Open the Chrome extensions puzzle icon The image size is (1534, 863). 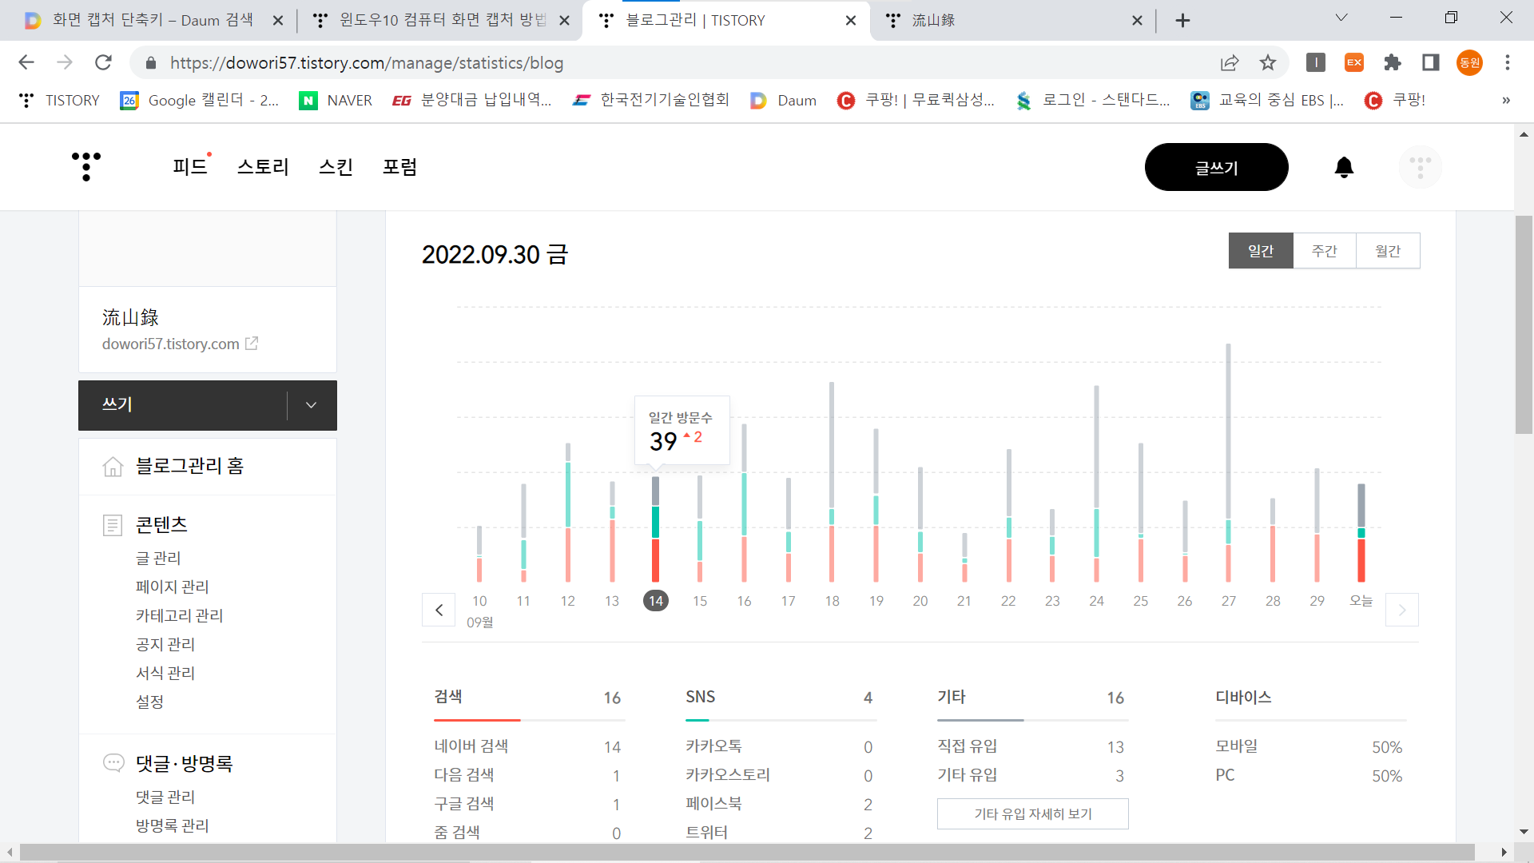point(1392,62)
